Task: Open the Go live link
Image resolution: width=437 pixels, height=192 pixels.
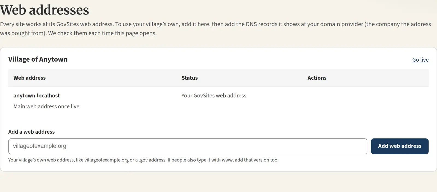Action: [x=420, y=60]
